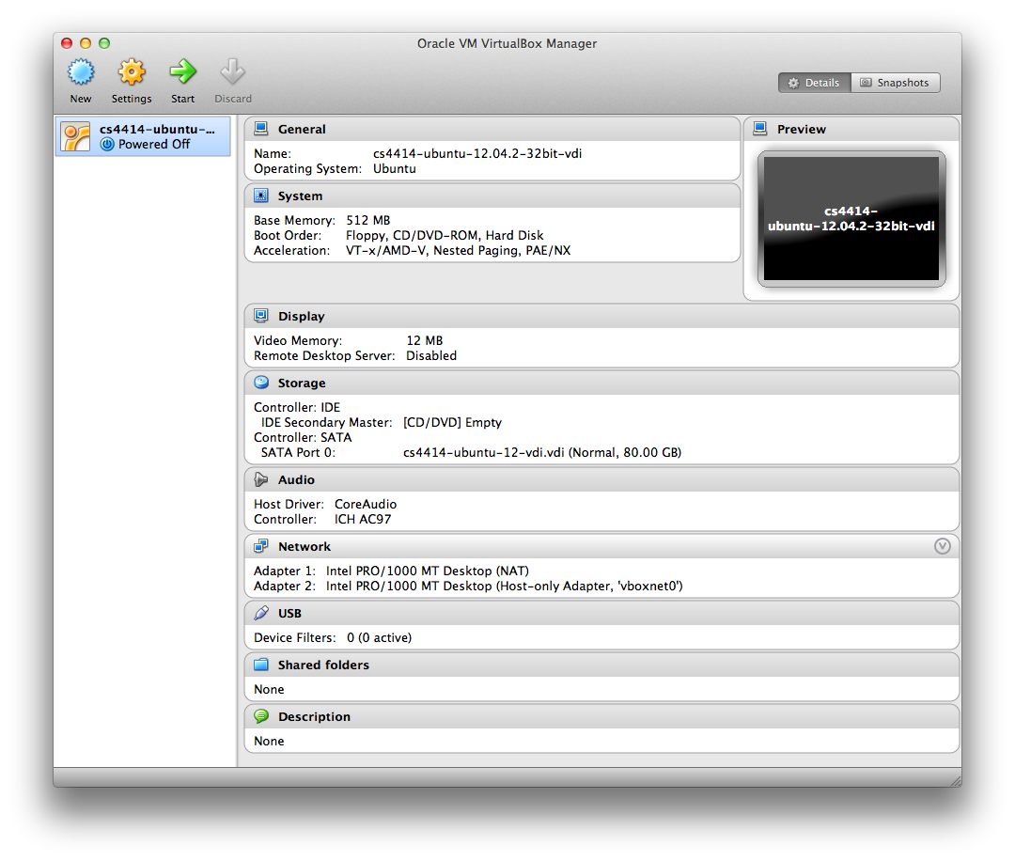The width and height of the screenshot is (1015, 861).
Task: Click the Display section header icon
Action: point(260,316)
